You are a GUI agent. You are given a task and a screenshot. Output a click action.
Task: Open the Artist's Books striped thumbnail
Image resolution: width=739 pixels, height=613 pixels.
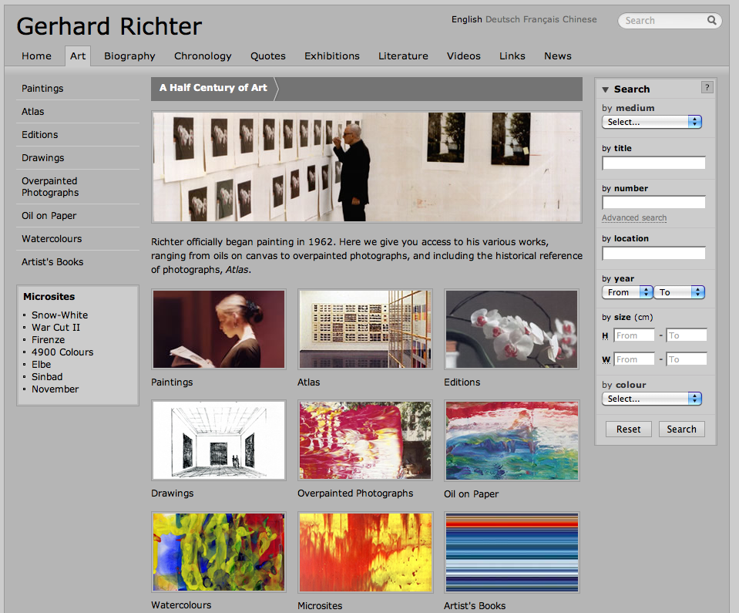(x=512, y=551)
